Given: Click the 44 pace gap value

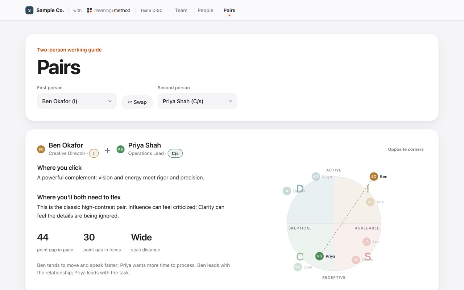Looking at the screenshot, I should coord(43,237).
